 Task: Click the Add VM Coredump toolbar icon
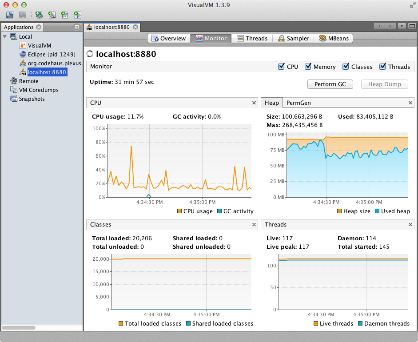(x=65, y=15)
